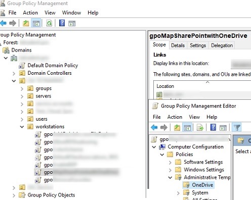The height and width of the screenshot is (200, 251).
Task: Select groups OU folder
Action: pos(44,88)
